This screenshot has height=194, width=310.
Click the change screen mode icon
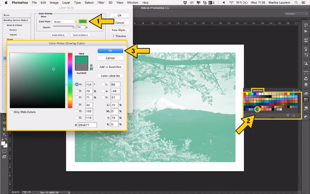coord(4,157)
